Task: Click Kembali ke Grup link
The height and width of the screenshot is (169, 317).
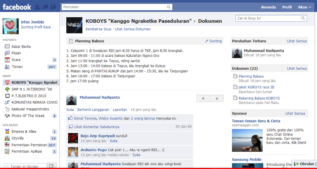Action: click(x=98, y=29)
